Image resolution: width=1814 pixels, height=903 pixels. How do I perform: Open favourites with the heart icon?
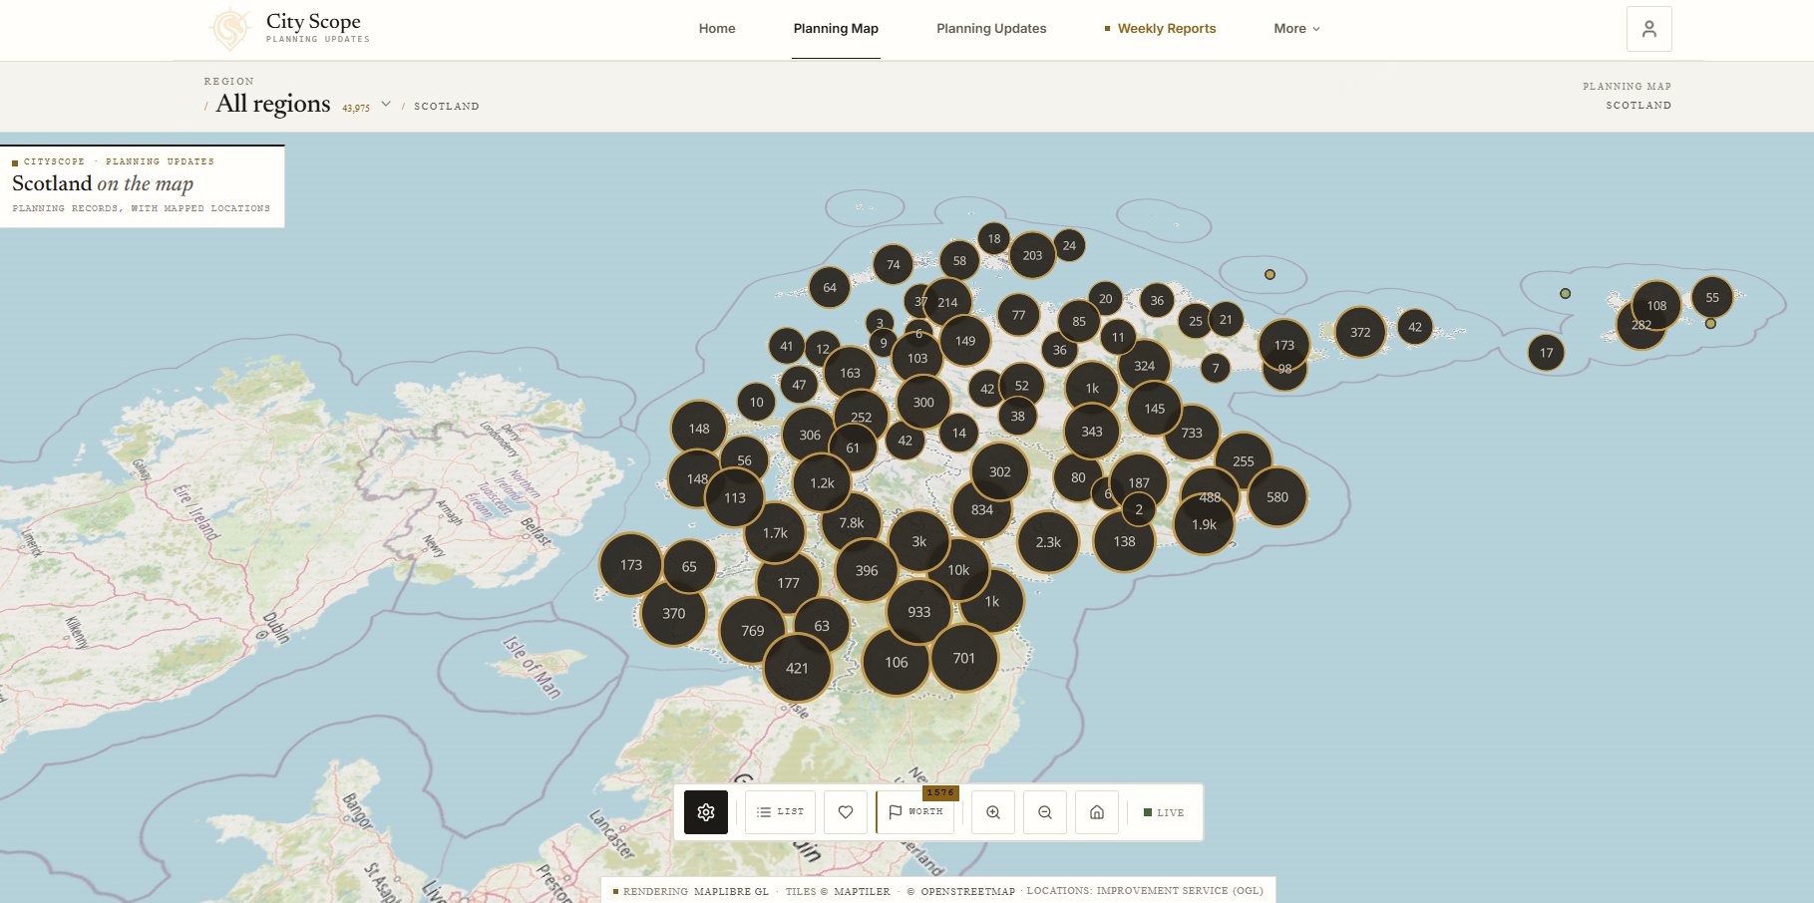tap(846, 812)
